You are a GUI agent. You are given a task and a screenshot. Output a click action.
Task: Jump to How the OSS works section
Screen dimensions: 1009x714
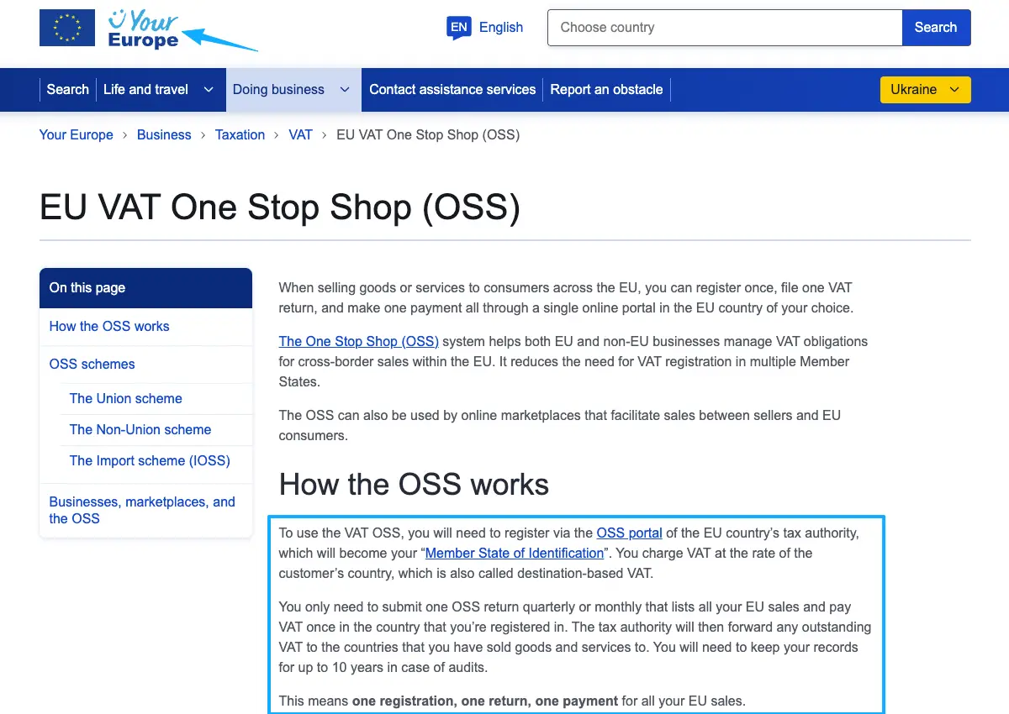click(x=109, y=326)
